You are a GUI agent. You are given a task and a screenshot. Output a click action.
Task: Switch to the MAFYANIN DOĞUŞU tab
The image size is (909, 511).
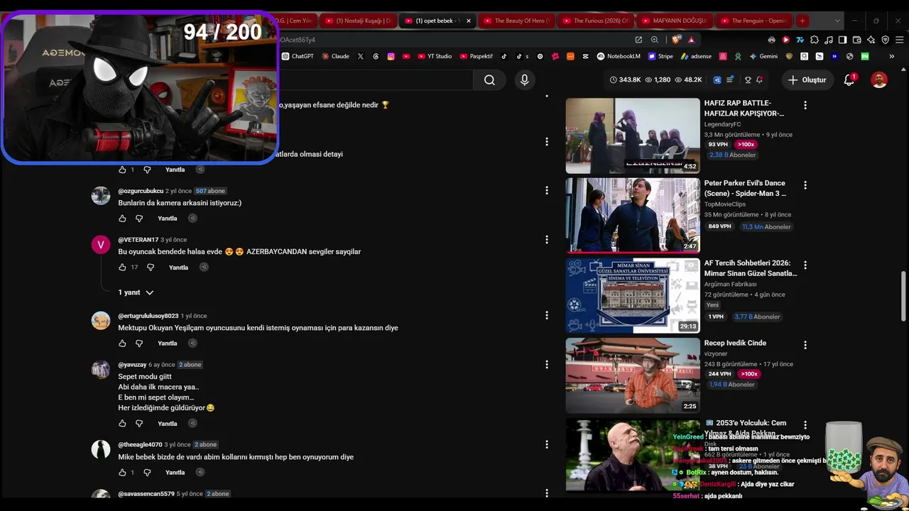pyautogui.click(x=675, y=21)
